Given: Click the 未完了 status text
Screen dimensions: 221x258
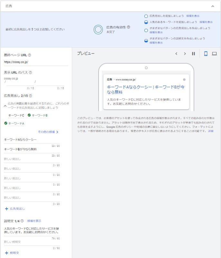Looking at the screenshot, I should [110, 32].
